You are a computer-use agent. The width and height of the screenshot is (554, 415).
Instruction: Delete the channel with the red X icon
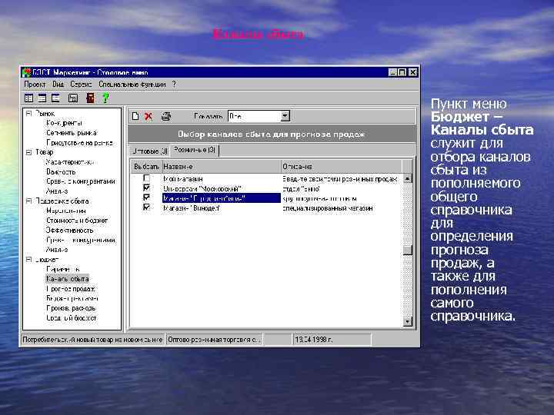point(149,116)
